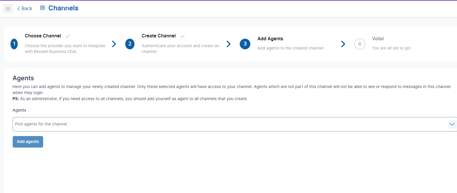This screenshot has height=193, width=457.
Task: Click chevron arrow after Create Channel step
Action: pyautogui.click(x=229, y=44)
